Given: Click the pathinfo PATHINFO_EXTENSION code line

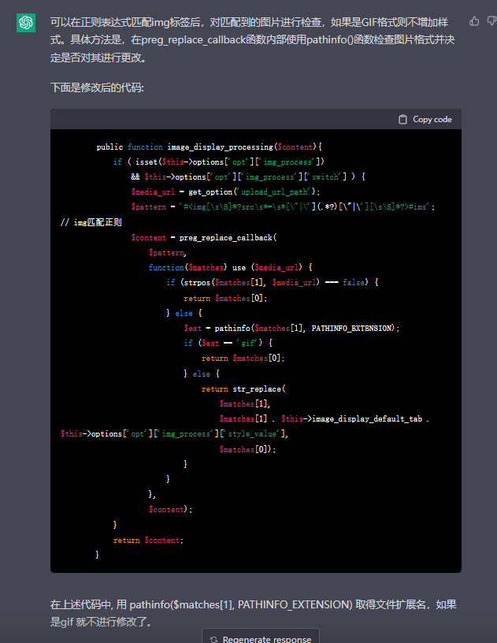Looking at the screenshot, I should coord(291,328).
